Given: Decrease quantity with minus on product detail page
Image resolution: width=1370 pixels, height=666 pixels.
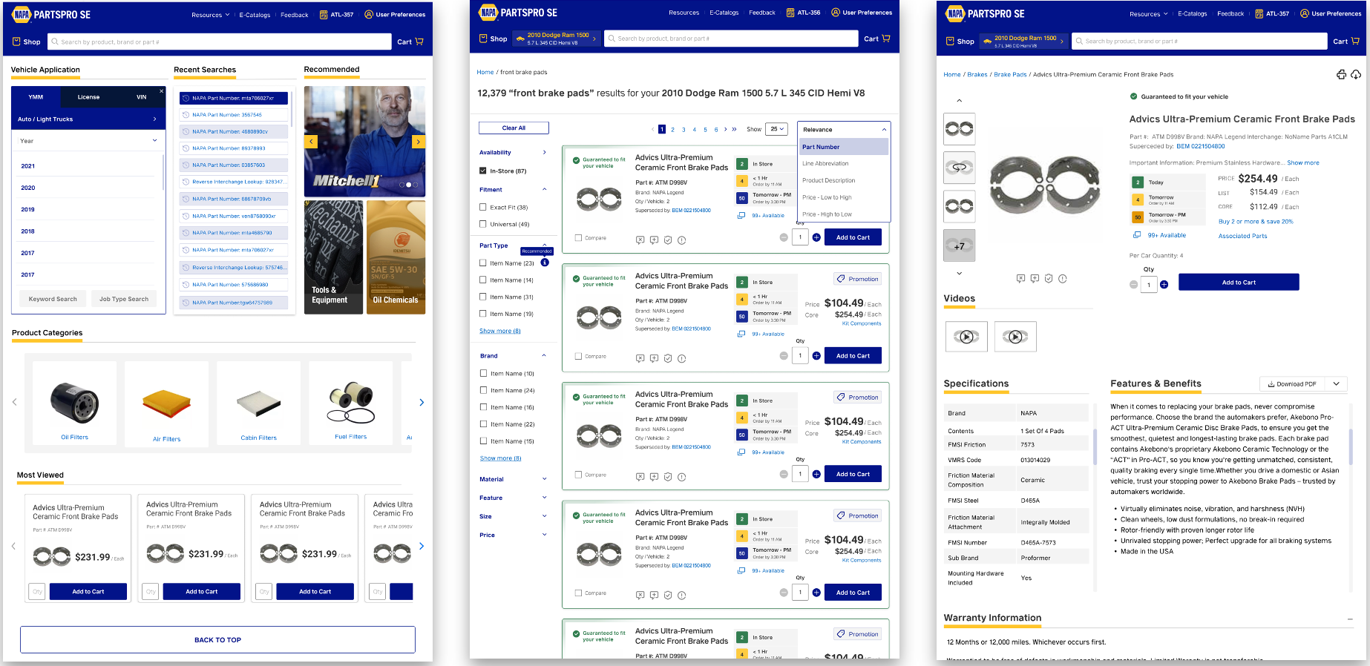Looking at the screenshot, I should [x=1133, y=285].
